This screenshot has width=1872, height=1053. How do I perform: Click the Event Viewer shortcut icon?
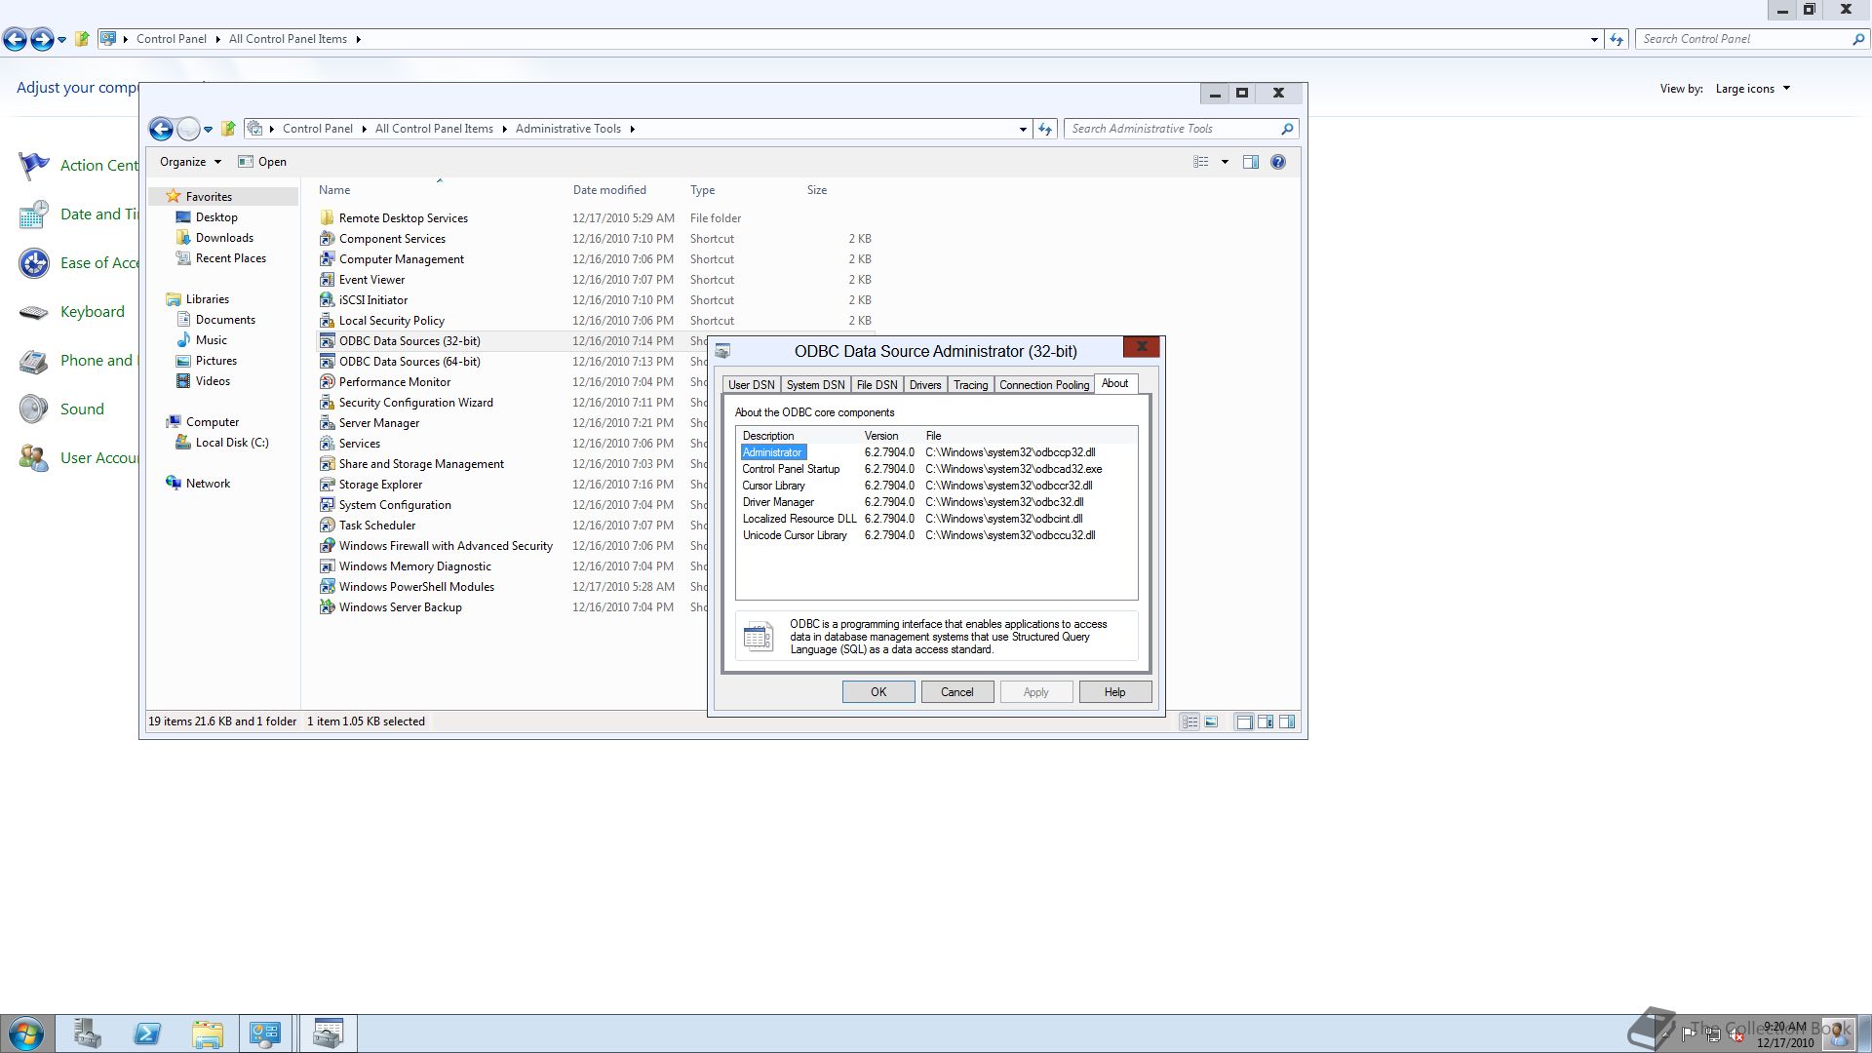click(x=328, y=280)
